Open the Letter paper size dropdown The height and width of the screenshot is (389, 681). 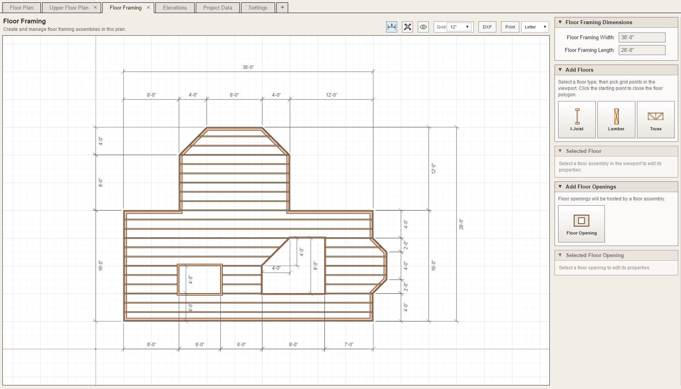coord(535,27)
